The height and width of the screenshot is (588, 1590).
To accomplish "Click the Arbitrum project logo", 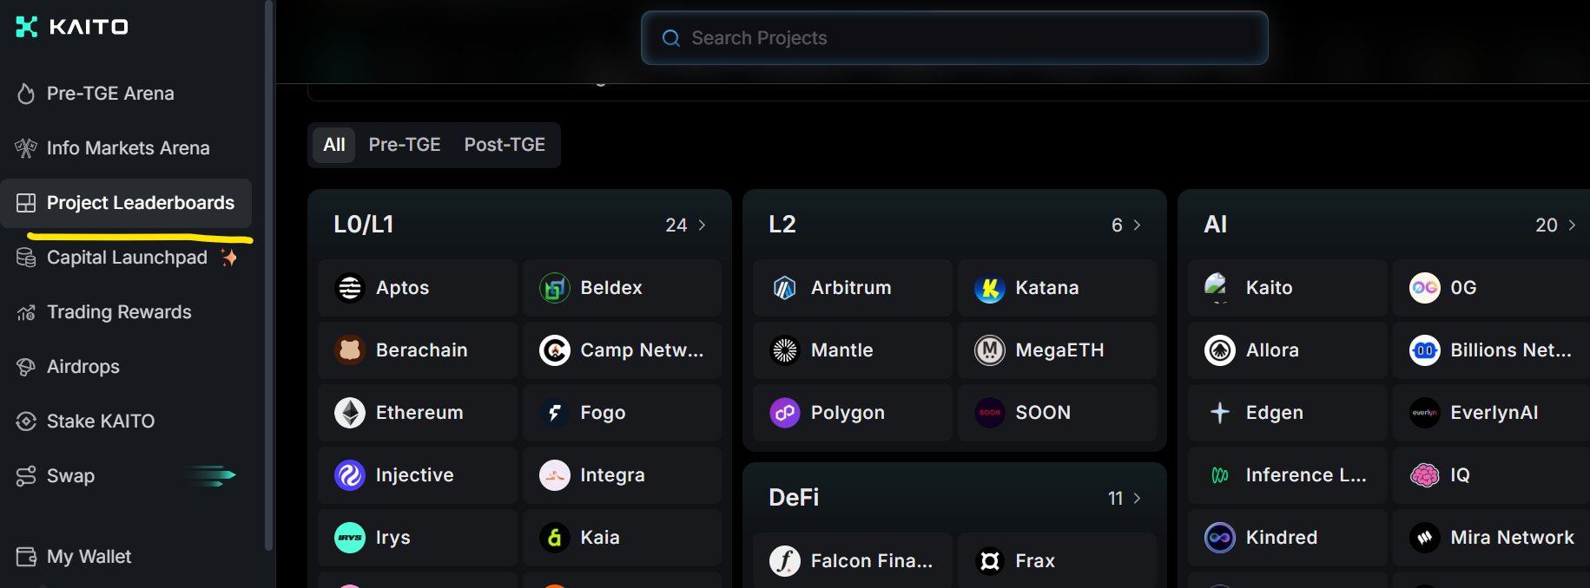I will (785, 288).
